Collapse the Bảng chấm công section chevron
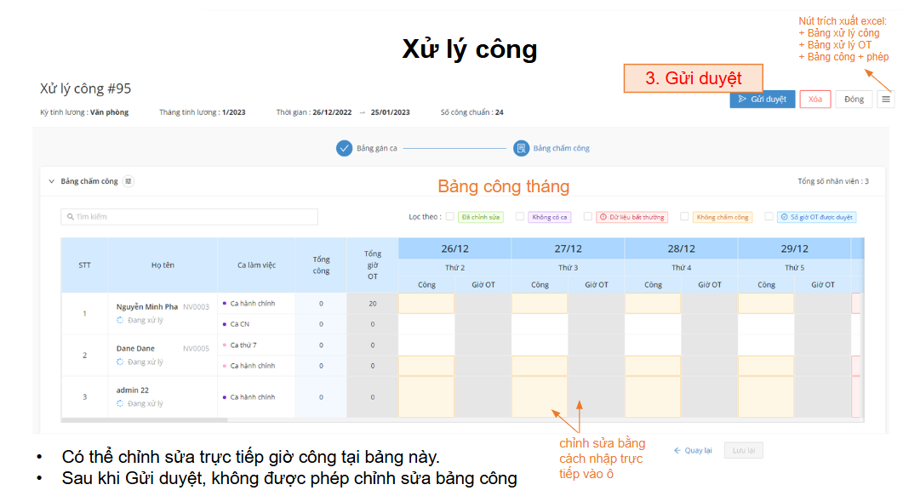This screenshot has width=903, height=496. point(51,181)
